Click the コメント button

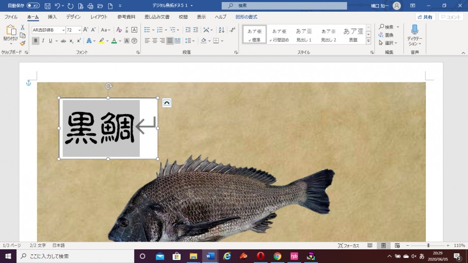tap(451, 17)
